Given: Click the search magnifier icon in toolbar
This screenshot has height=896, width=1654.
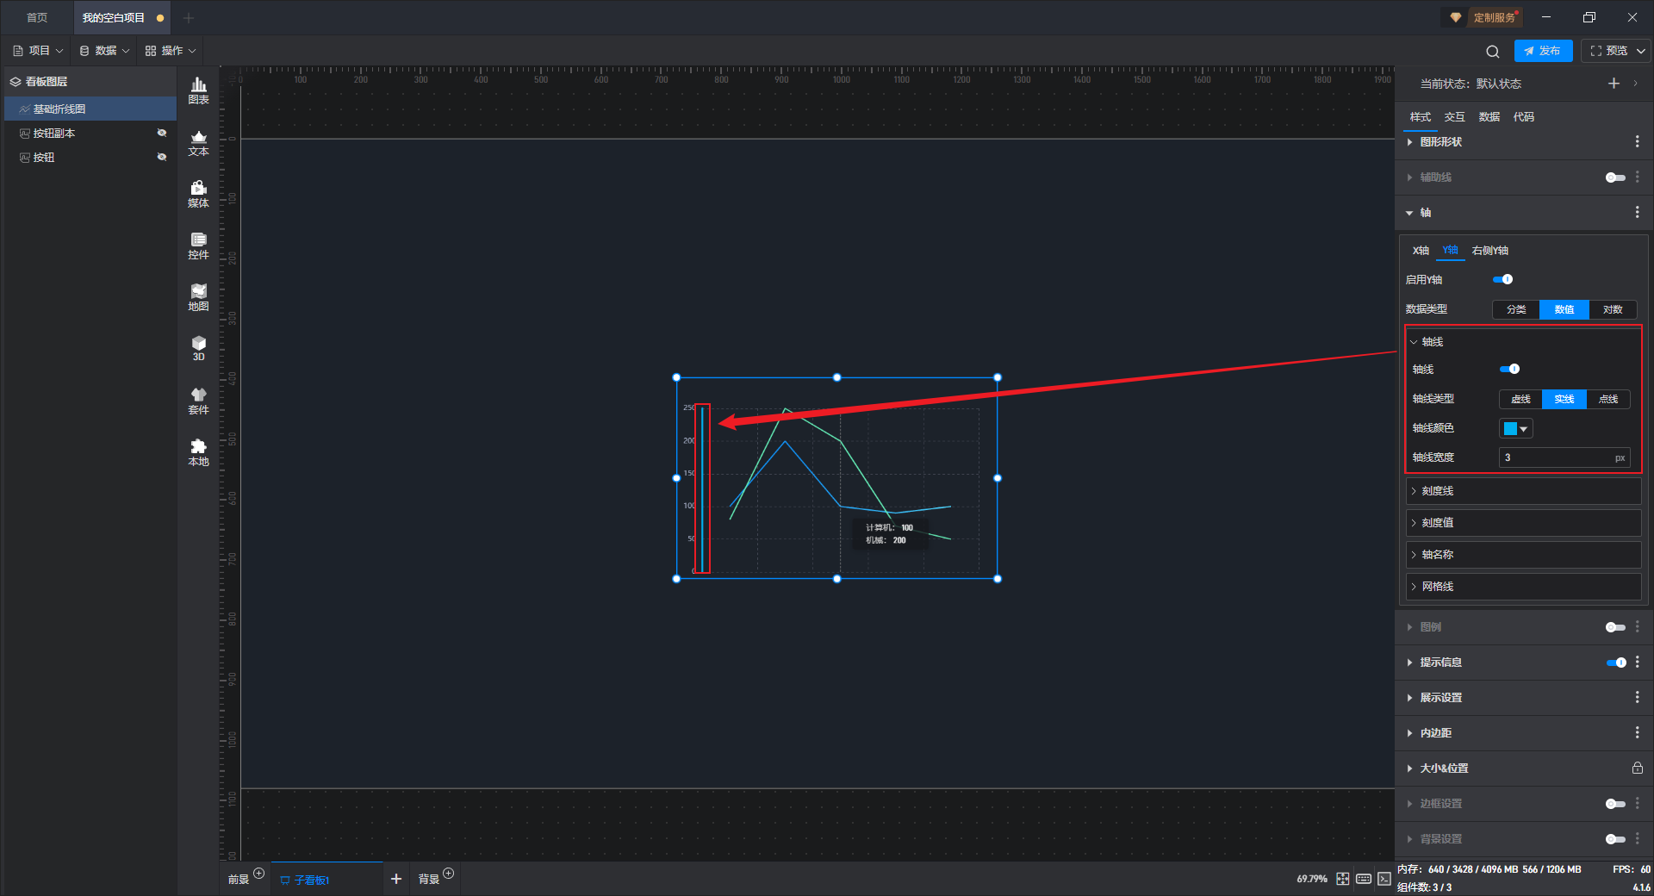Looking at the screenshot, I should pyautogui.click(x=1493, y=51).
